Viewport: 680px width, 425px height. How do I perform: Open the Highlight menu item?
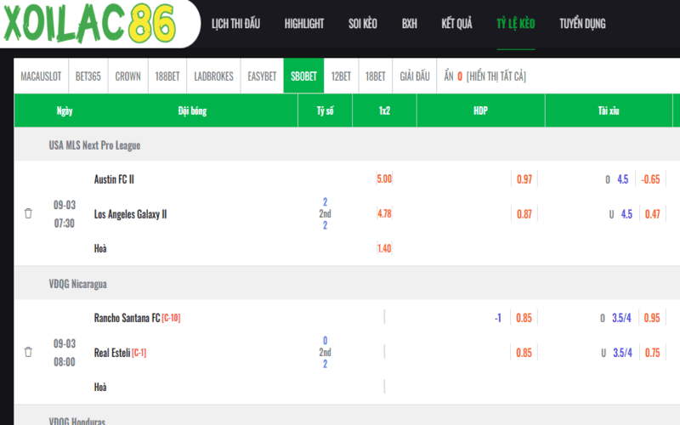pos(304,24)
